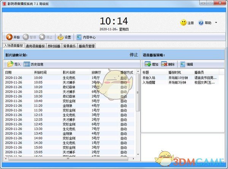Click the 播音员 column header
228x169 pixels.
(206, 72)
